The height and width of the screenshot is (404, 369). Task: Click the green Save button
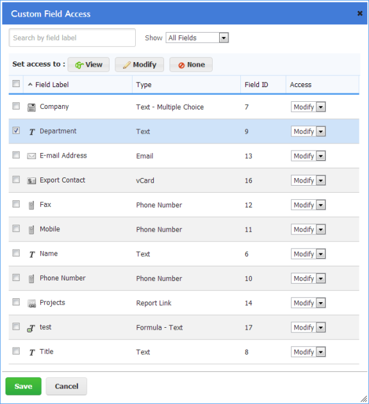pyautogui.click(x=24, y=386)
